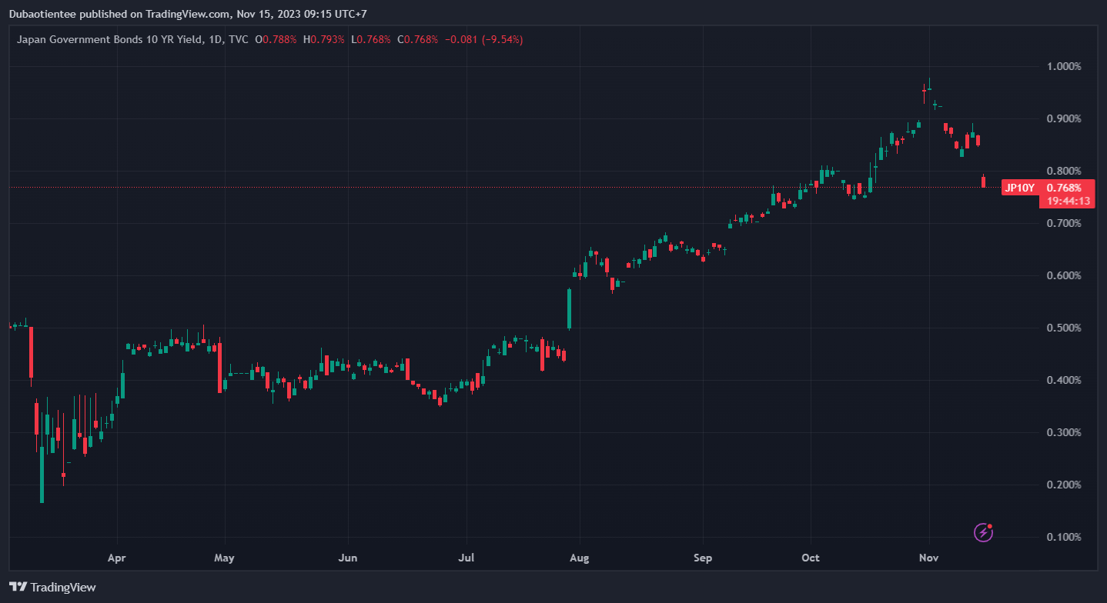Screen dimensions: 1107x603
Task: Click the Japan Government Bonds 10 YR Yield title
Action: tap(110, 39)
